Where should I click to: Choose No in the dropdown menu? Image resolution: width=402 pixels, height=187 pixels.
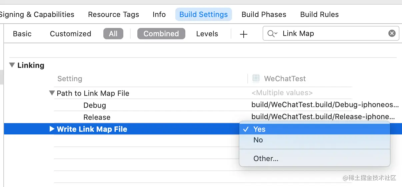tap(258, 140)
